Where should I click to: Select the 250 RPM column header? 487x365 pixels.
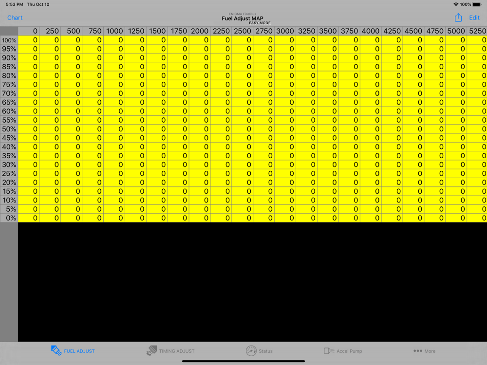point(50,31)
